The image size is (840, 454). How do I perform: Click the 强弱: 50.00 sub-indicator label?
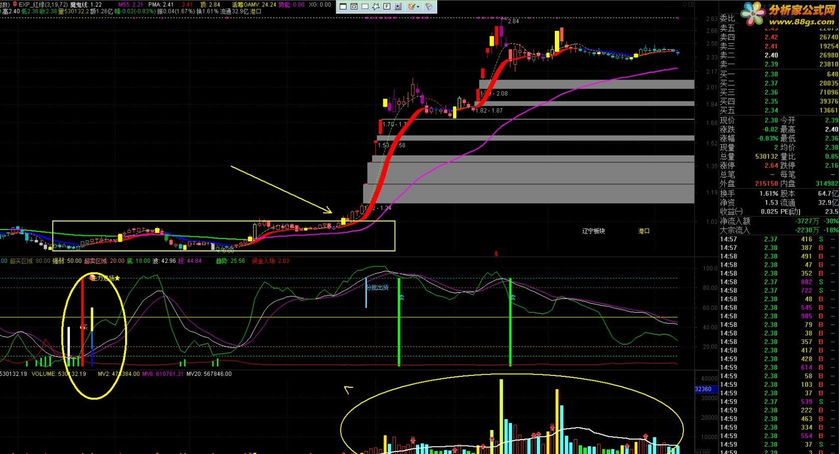(67, 261)
